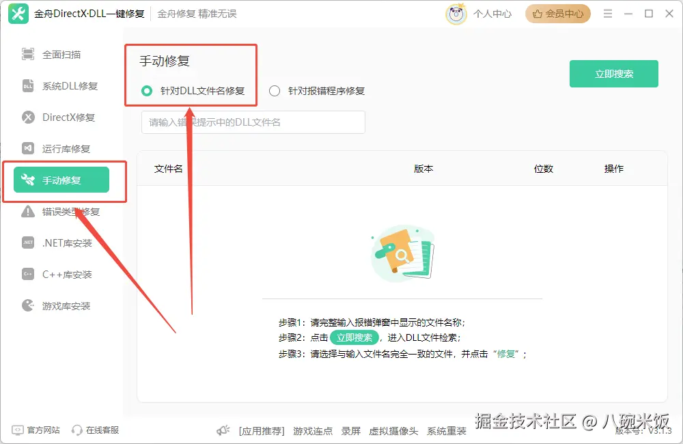Click the large 立即搜索 button
Viewport: 683px width, 444px height.
coord(614,74)
